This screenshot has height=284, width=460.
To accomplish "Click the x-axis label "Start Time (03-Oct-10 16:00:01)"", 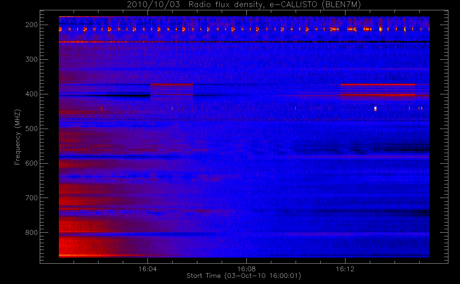I will point(244,276).
